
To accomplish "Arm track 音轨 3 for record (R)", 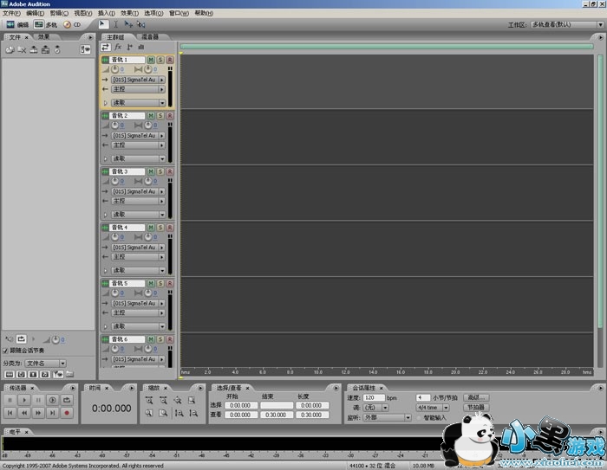I will tap(170, 171).
